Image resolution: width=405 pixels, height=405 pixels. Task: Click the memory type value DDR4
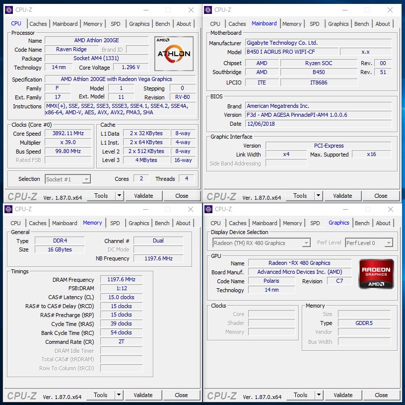(x=60, y=241)
